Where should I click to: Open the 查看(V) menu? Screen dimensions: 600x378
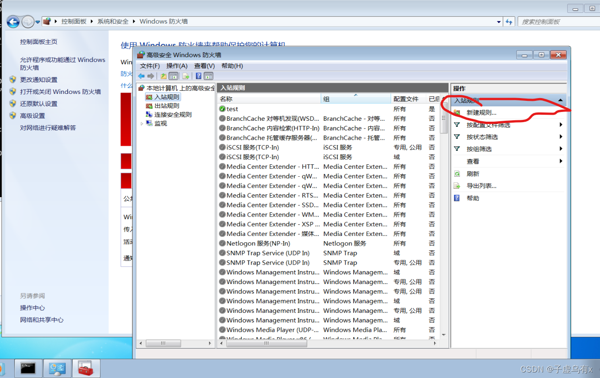pos(204,65)
